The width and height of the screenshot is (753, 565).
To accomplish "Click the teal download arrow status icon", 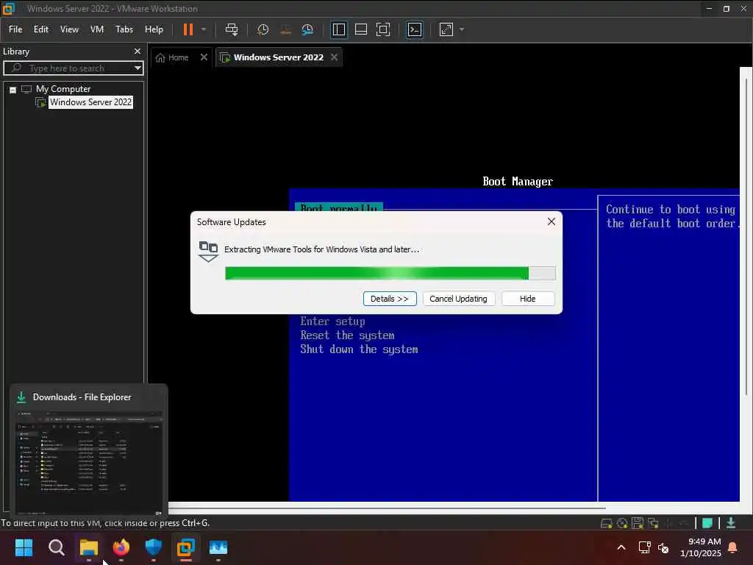I will [731, 523].
